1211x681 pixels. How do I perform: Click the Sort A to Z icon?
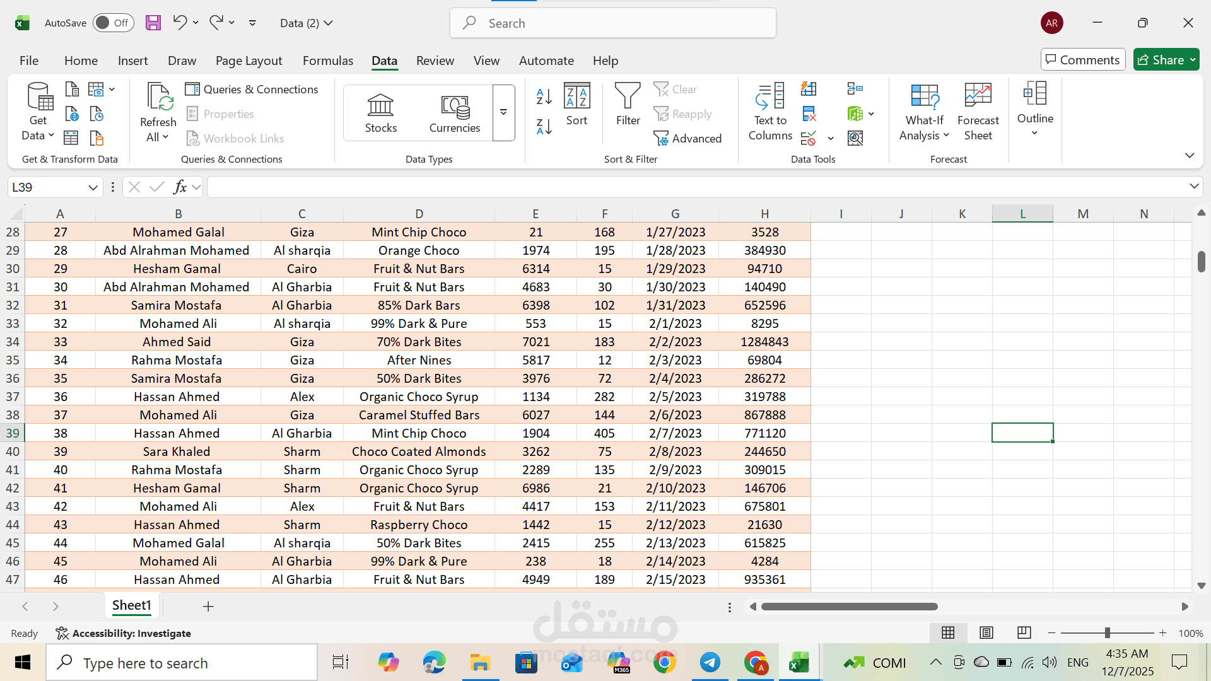pyautogui.click(x=544, y=96)
